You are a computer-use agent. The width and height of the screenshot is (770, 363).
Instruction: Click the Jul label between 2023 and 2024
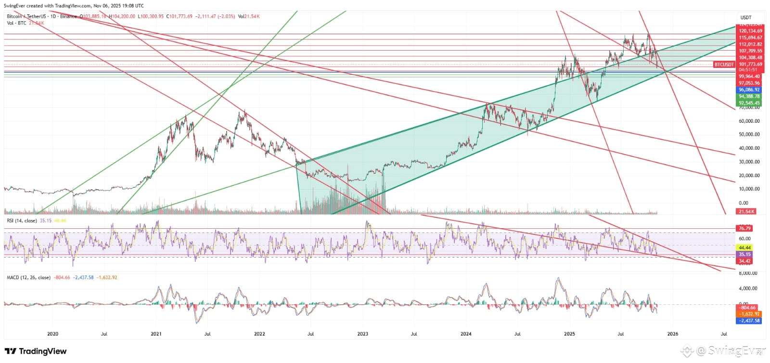pos(414,334)
